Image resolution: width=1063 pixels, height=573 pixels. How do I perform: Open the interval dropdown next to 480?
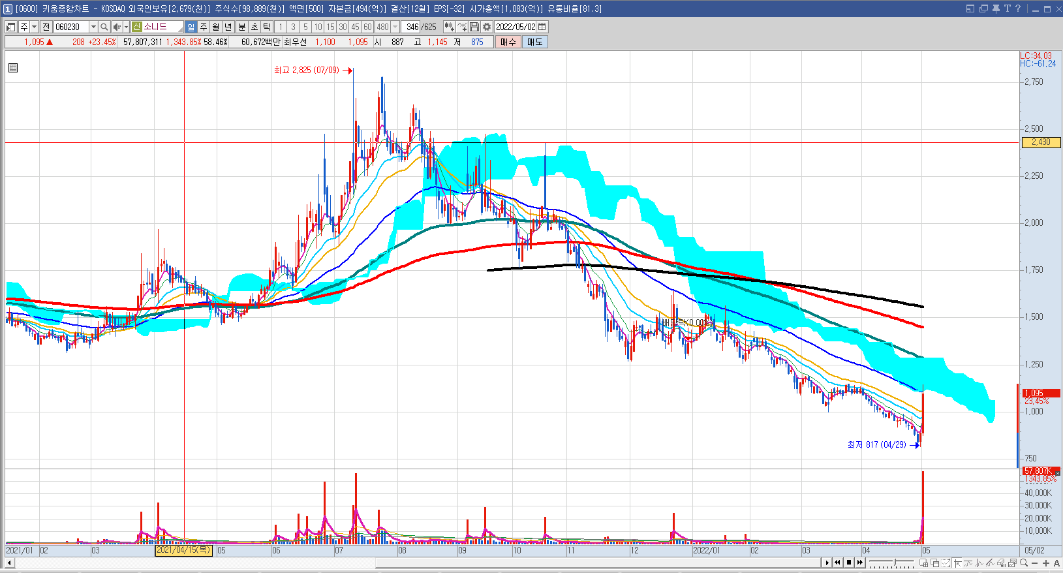point(395,27)
